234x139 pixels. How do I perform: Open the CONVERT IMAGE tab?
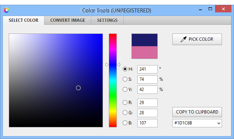[x=68, y=20]
